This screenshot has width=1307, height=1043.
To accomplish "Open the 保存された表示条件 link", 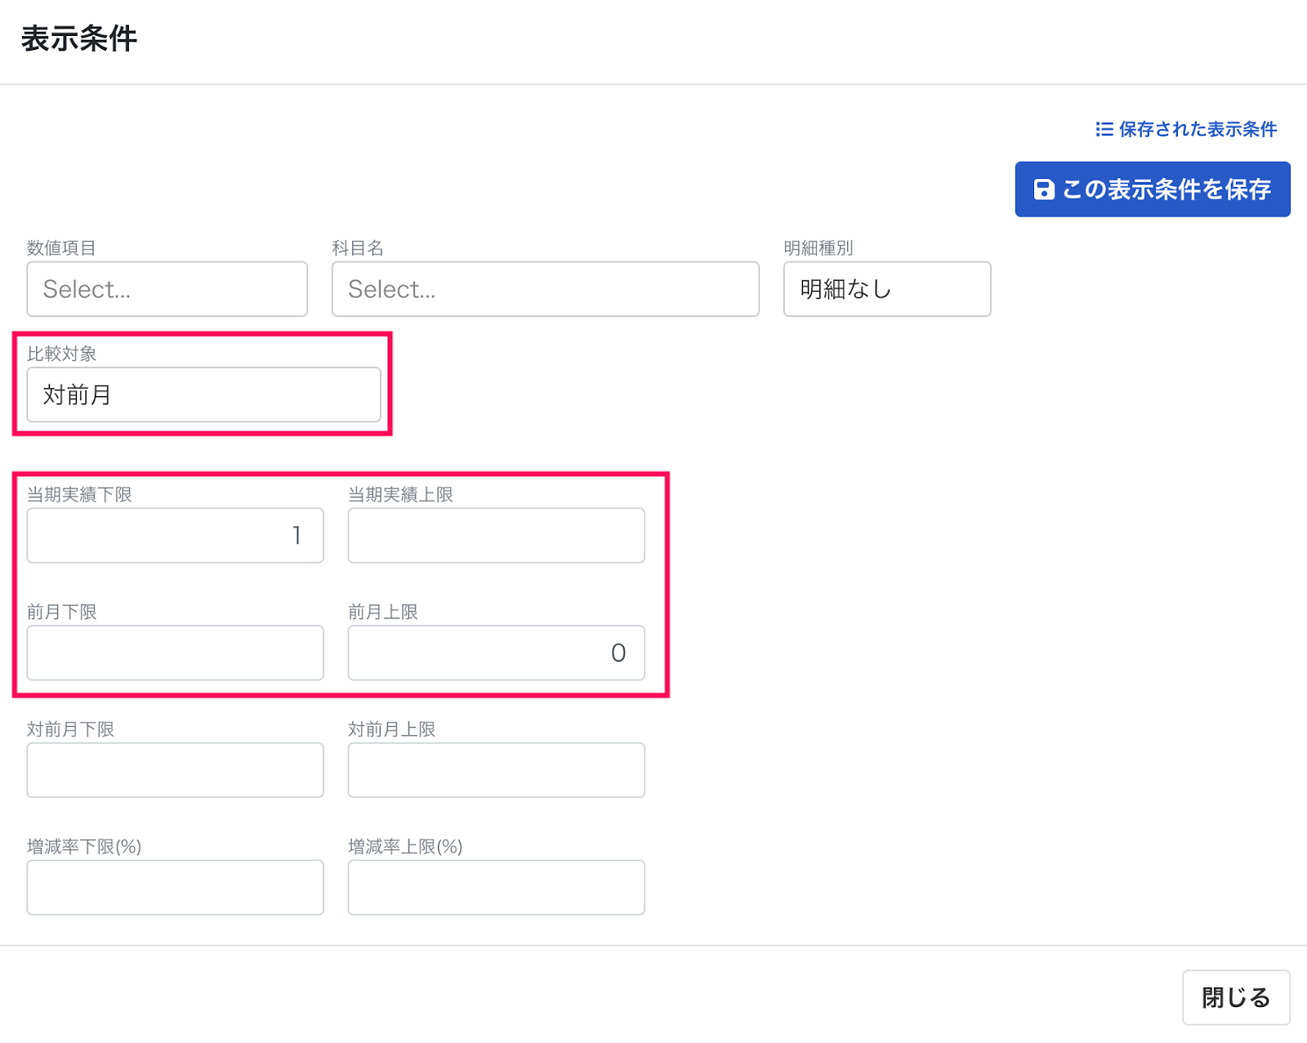I will click(x=1186, y=129).
